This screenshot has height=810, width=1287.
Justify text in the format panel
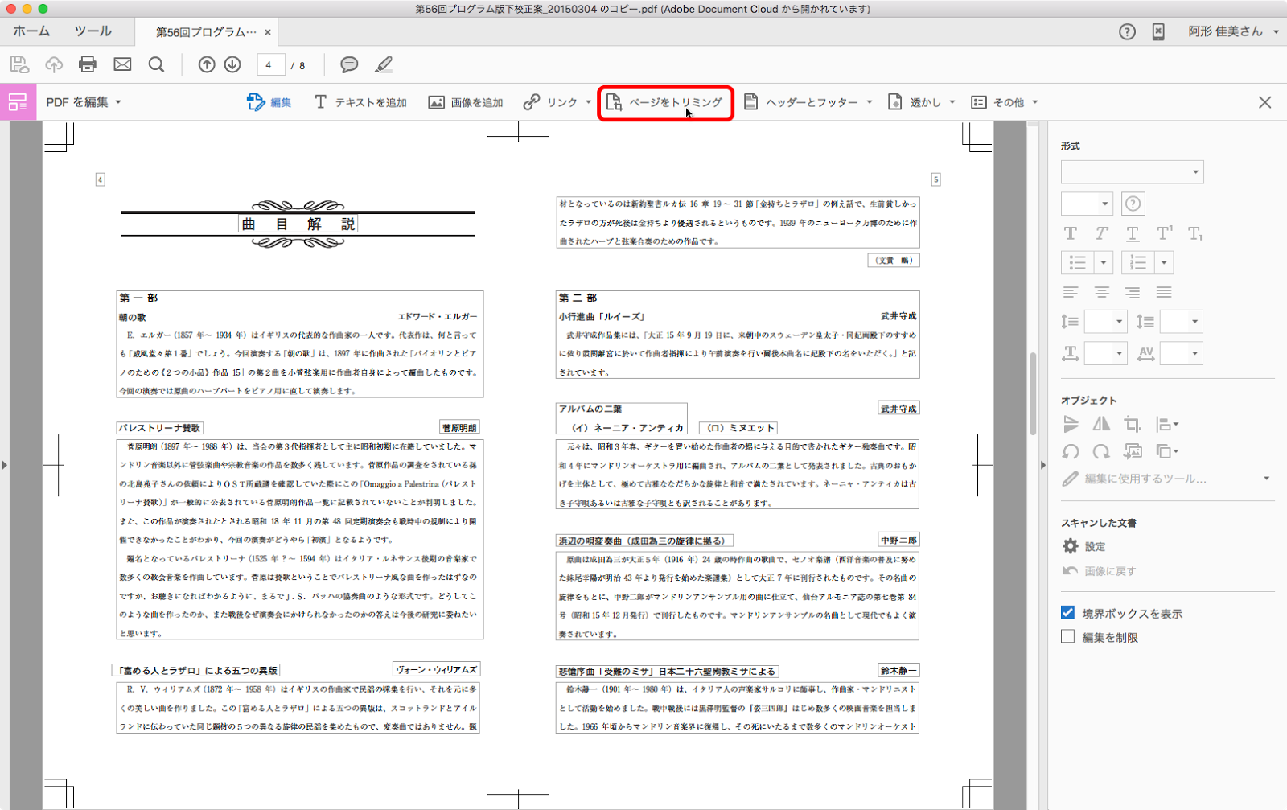point(1164,292)
